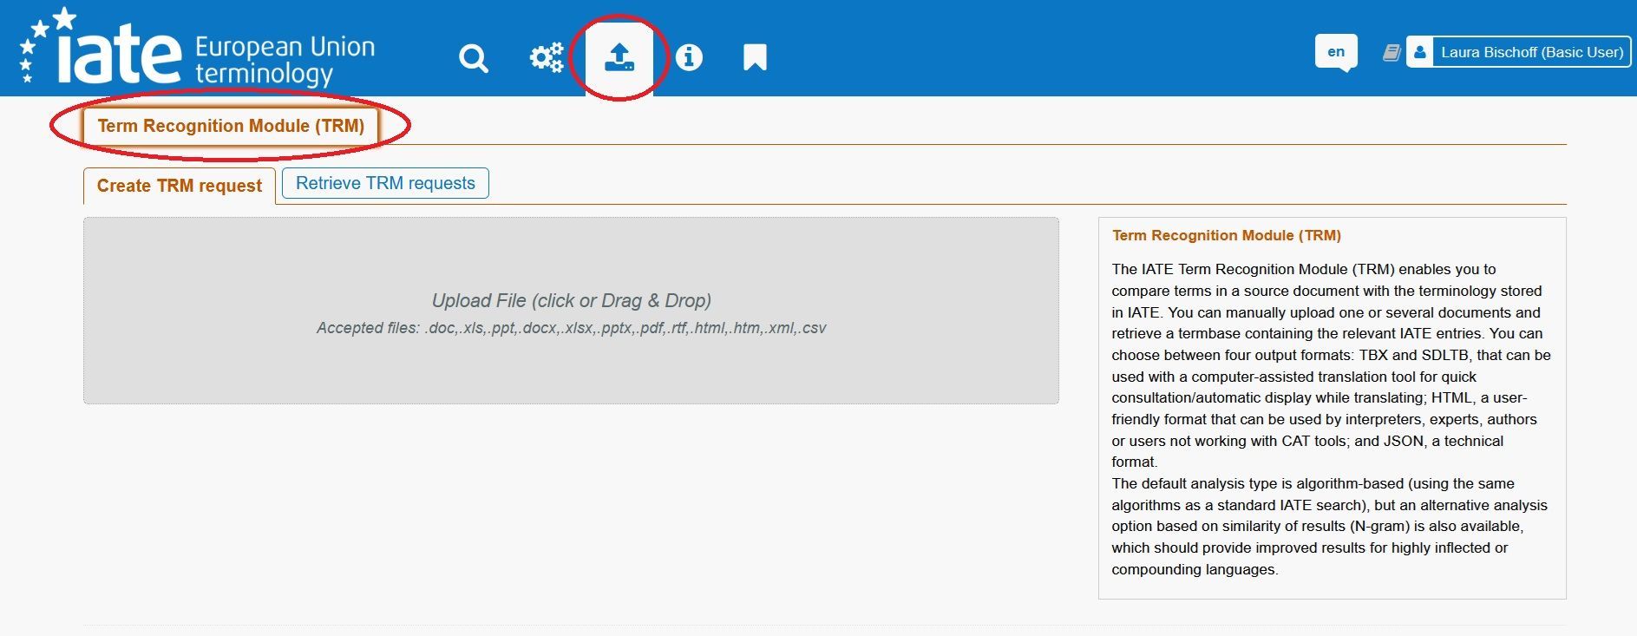Click the info panel's 'Term Recognition Module (TRM)' title
1637x636 pixels.
(1227, 235)
